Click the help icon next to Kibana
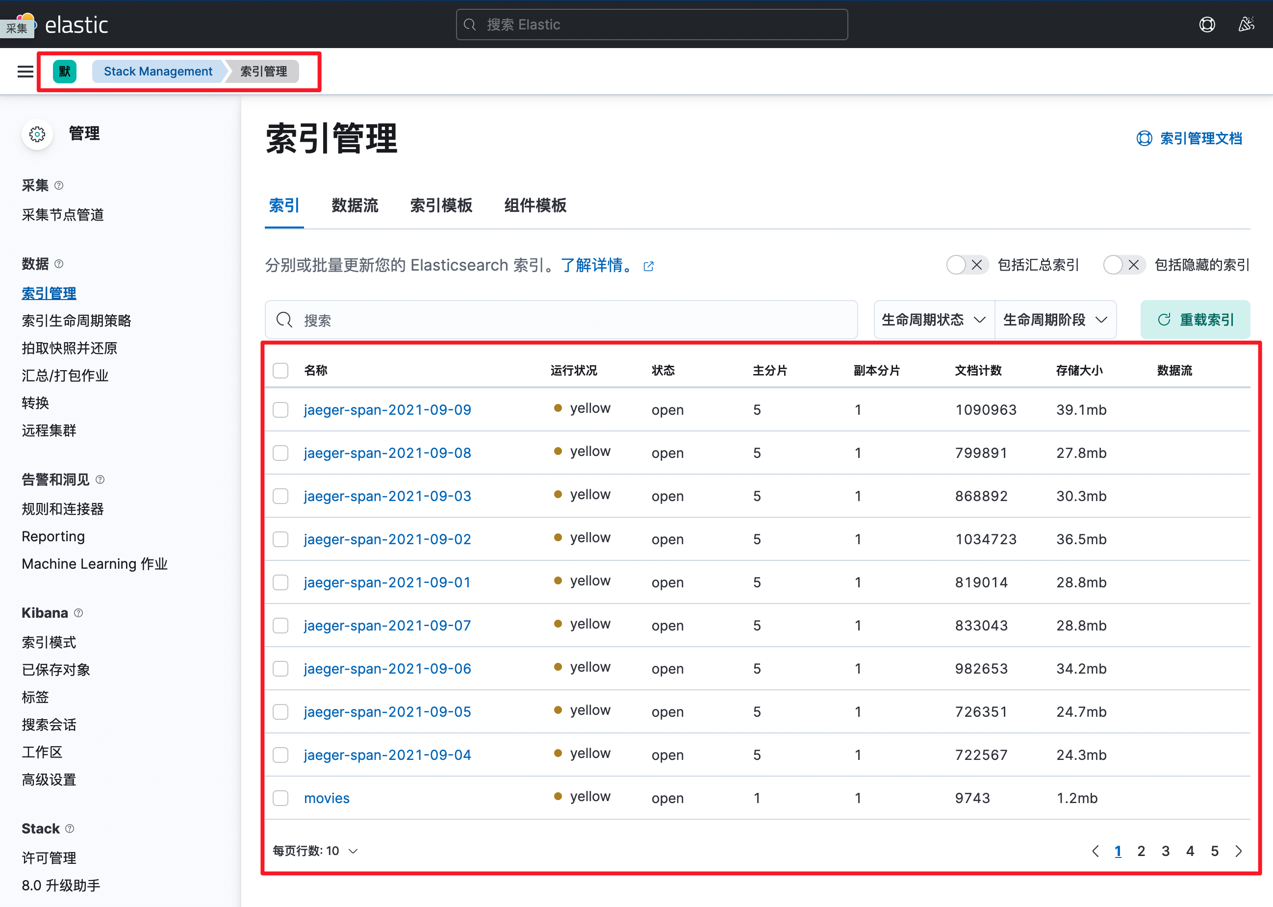Viewport: 1273px width, 907px height. [x=79, y=613]
